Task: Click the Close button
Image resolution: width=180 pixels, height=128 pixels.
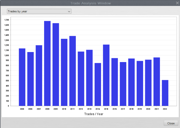Action: point(171,123)
